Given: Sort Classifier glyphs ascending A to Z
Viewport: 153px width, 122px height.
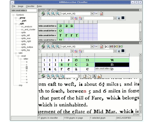Looking at the screenshot, I should (x=76, y=18).
